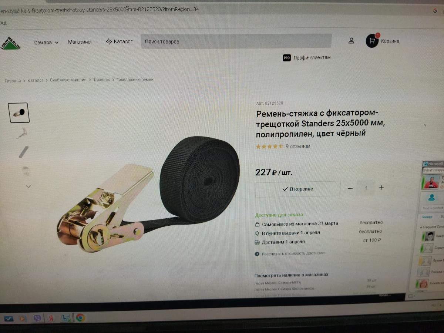Click the PRO badge icon

point(287,58)
